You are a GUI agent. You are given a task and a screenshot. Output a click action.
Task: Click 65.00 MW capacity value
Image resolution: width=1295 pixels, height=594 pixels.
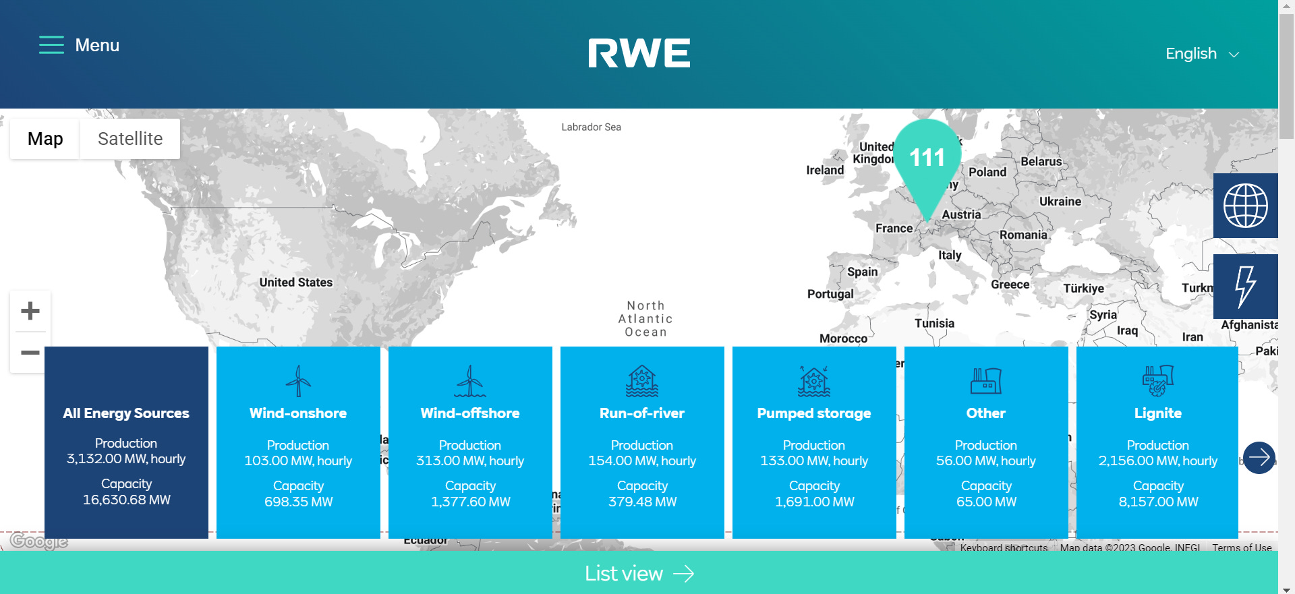pyautogui.click(x=987, y=502)
